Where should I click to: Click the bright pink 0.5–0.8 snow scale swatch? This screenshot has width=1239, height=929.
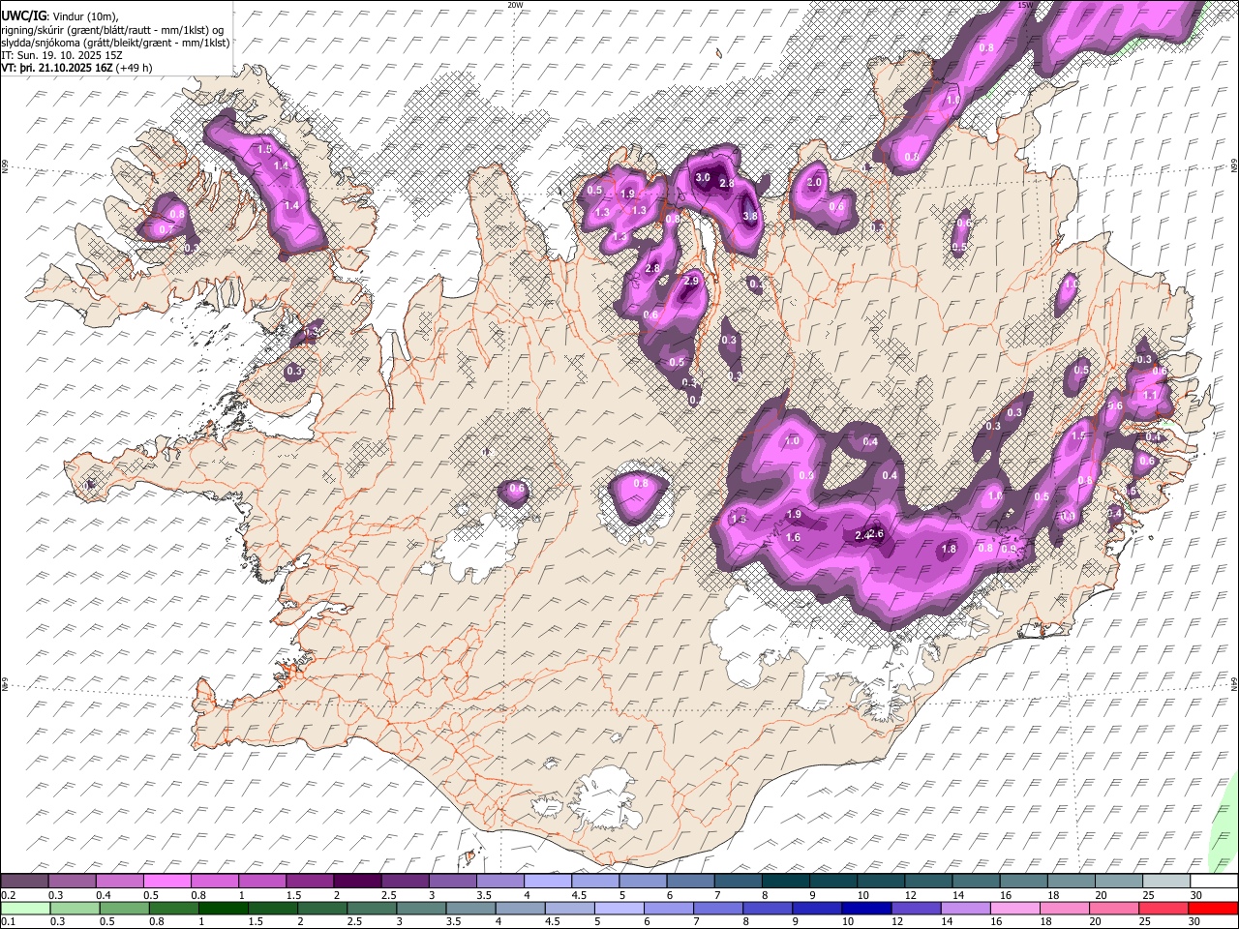pos(166,882)
